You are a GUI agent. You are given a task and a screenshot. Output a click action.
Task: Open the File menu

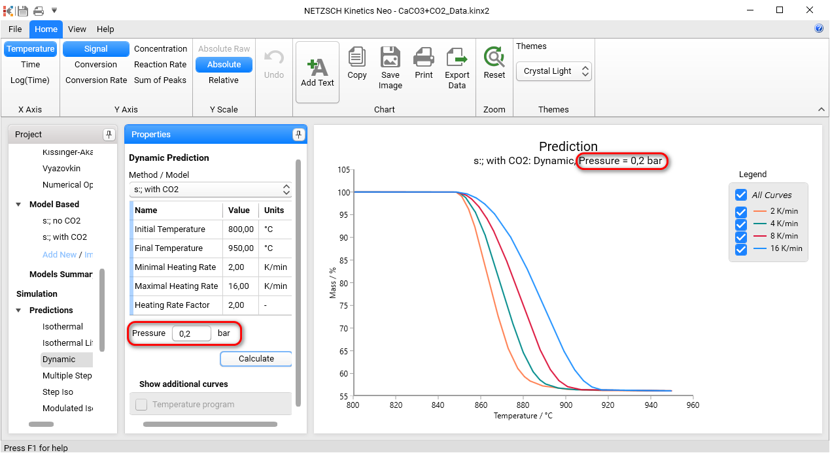[x=14, y=29]
